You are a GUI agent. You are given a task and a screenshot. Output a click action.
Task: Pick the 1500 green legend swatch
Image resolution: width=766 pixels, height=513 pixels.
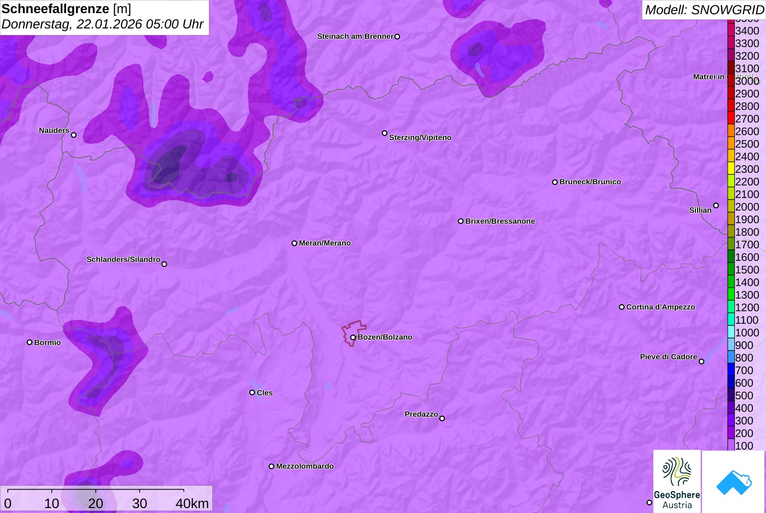click(730, 270)
